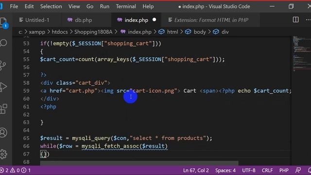Click the htdocs folder breadcrumb
The width and height of the screenshot is (311, 175).
point(60,32)
